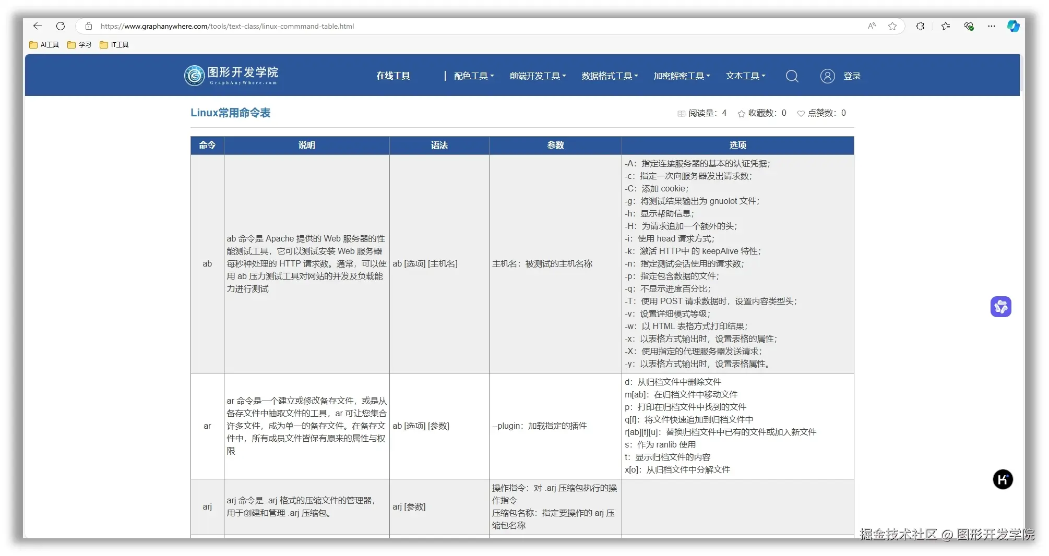
Task: Select the 在线工具 navigation item
Action: 393,76
